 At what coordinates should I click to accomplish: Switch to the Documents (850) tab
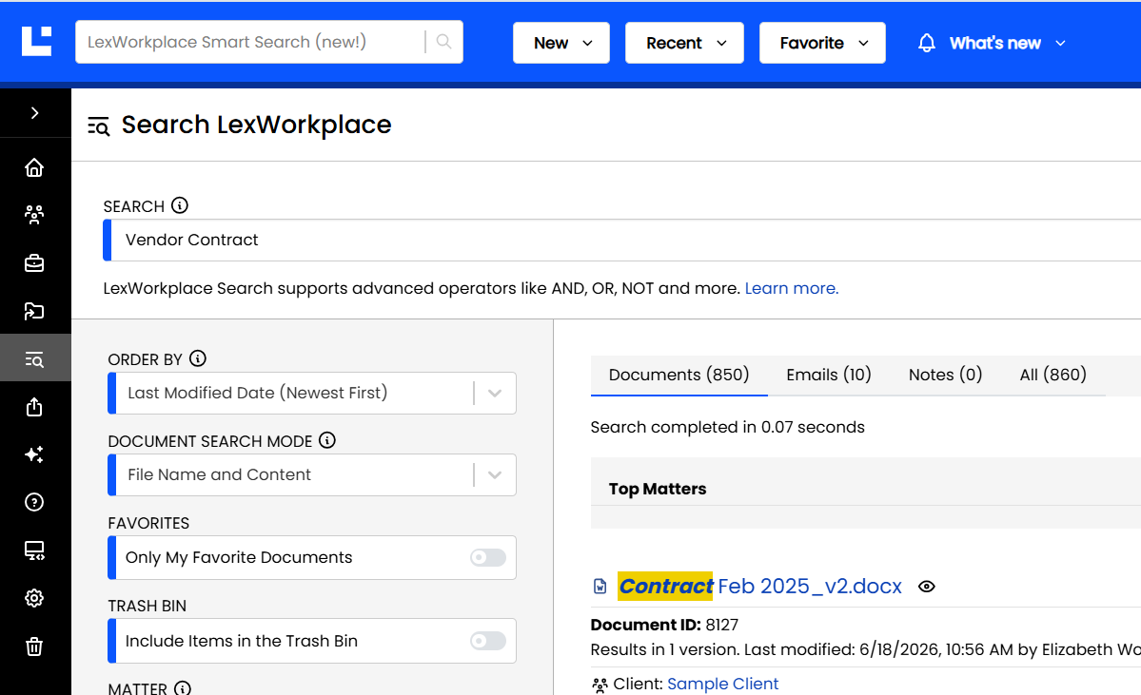click(x=679, y=376)
